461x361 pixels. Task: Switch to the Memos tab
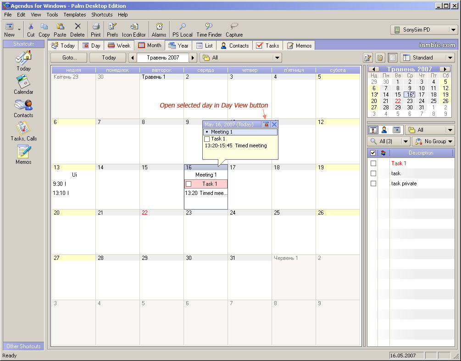299,46
